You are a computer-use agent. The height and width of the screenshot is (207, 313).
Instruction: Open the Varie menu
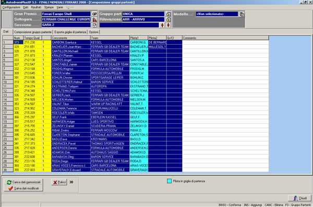coord(59,7)
